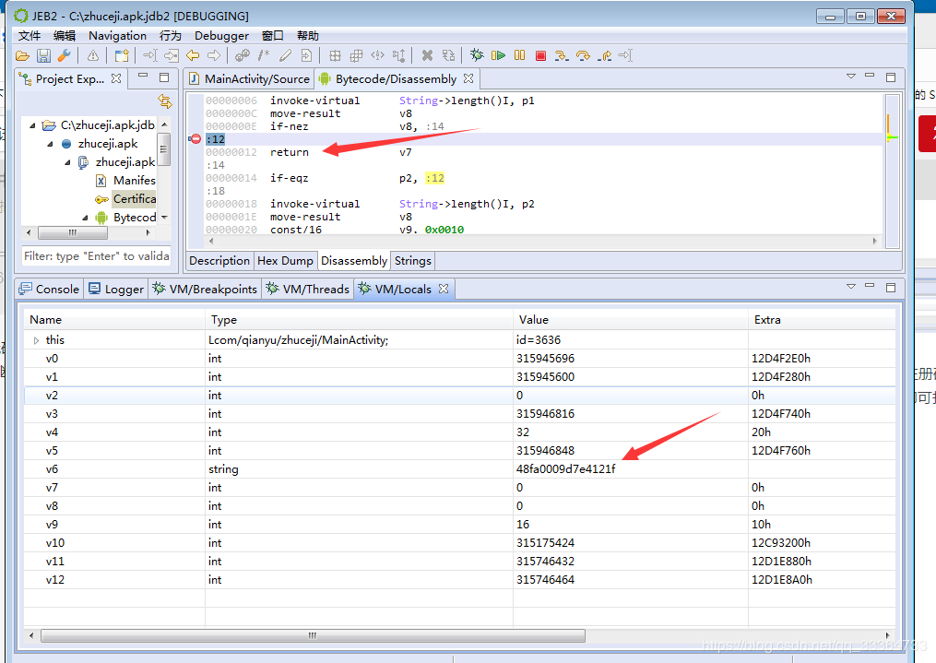Open the Navigation menu
Image resolution: width=936 pixels, height=663 pixels.
point(118,36)
